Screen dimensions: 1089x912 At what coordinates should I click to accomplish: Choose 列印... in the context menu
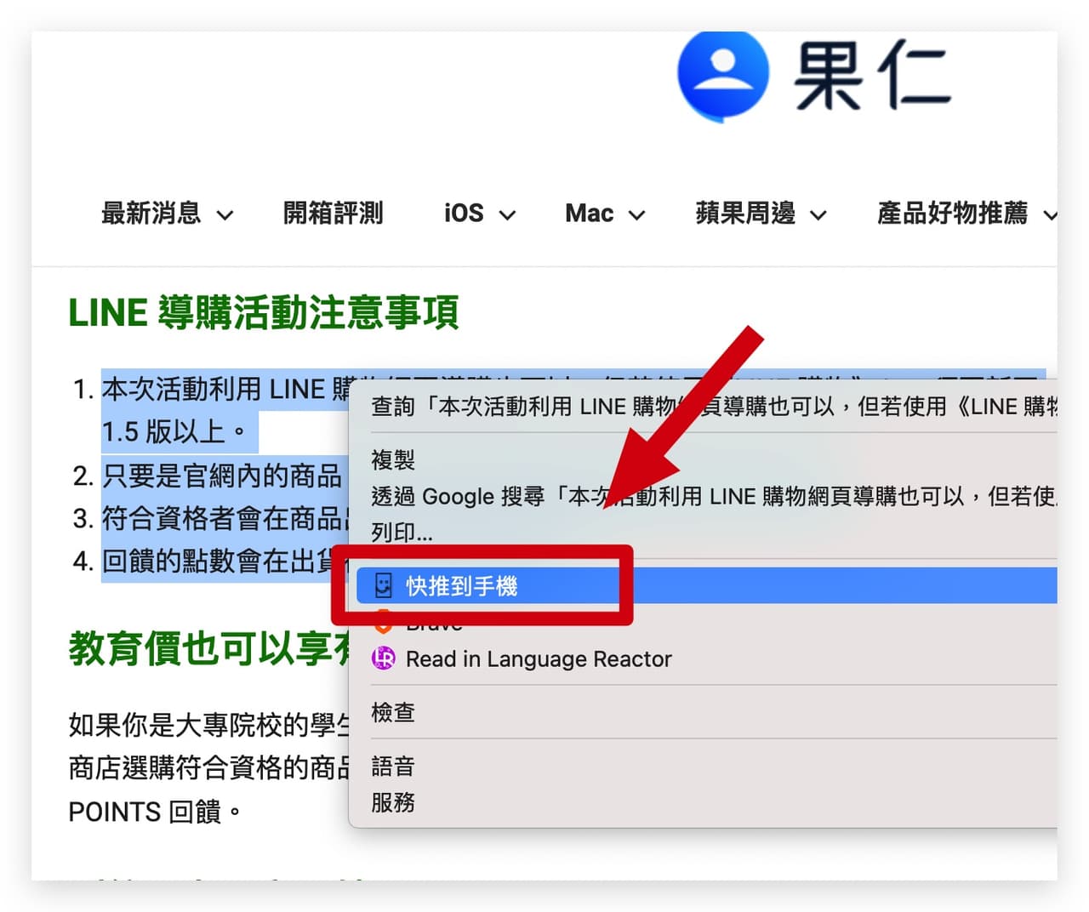click(x=402, y=533)
